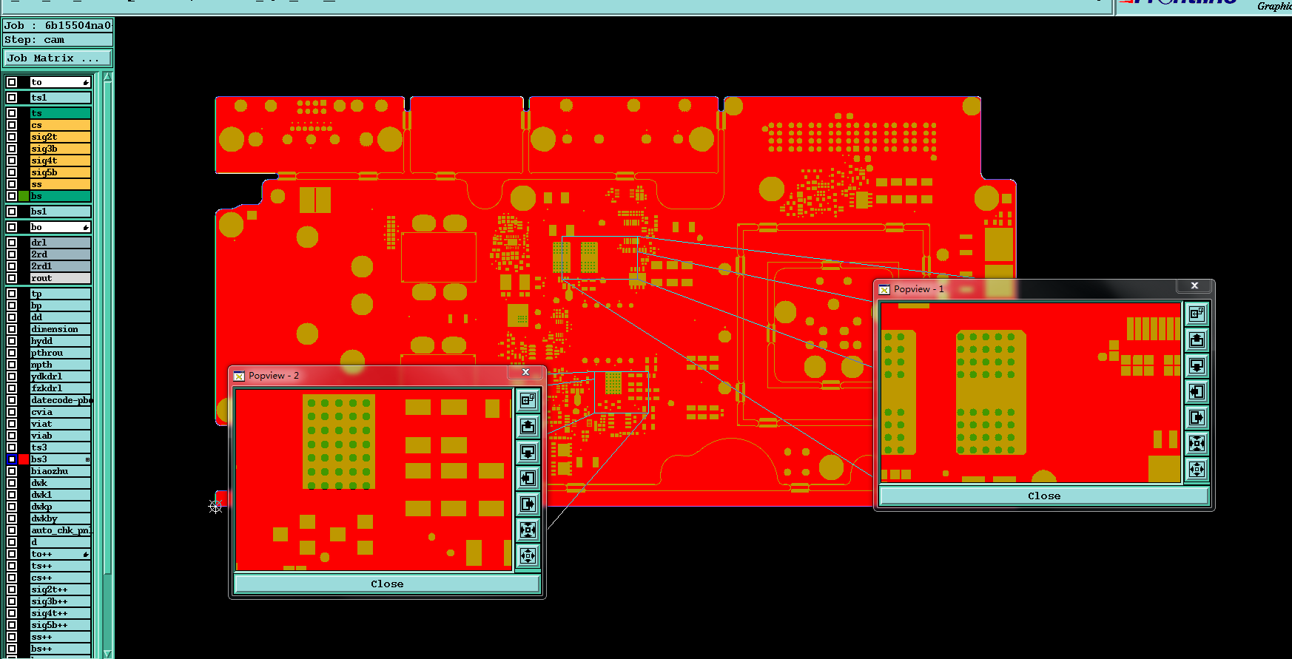Viewport: 1292px width, 659px height.
Task: Select the pthrou layer name
Action: [x=60, y=353]
